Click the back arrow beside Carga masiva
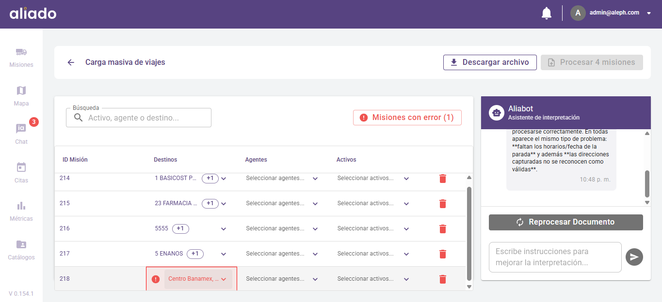Viewport: 662px width, 302px height. coord(71,62)
